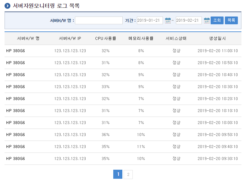Click the 서비스상태 column header
The width and height of the screenshot is (245, 182).
point(176,38)
